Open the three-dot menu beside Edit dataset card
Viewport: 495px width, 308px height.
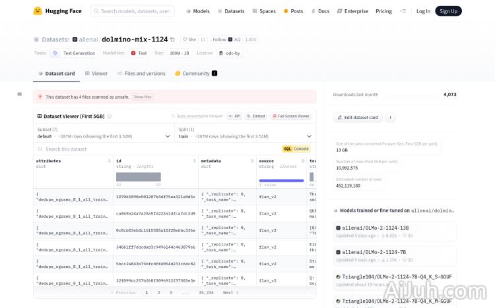pos(390,117)
